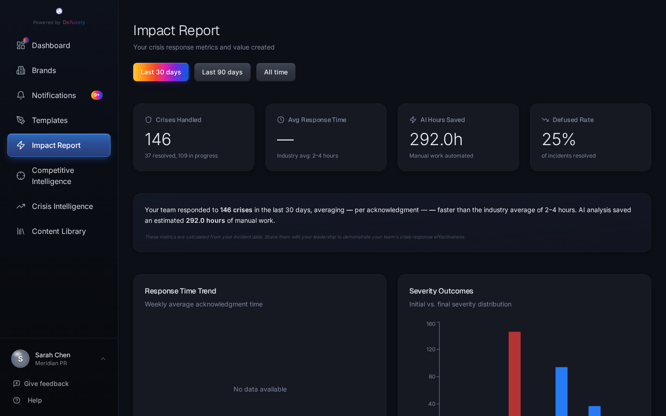Switch to the All time range
Viewport: 666px width, 416px height.
click(x=276, y=72)
